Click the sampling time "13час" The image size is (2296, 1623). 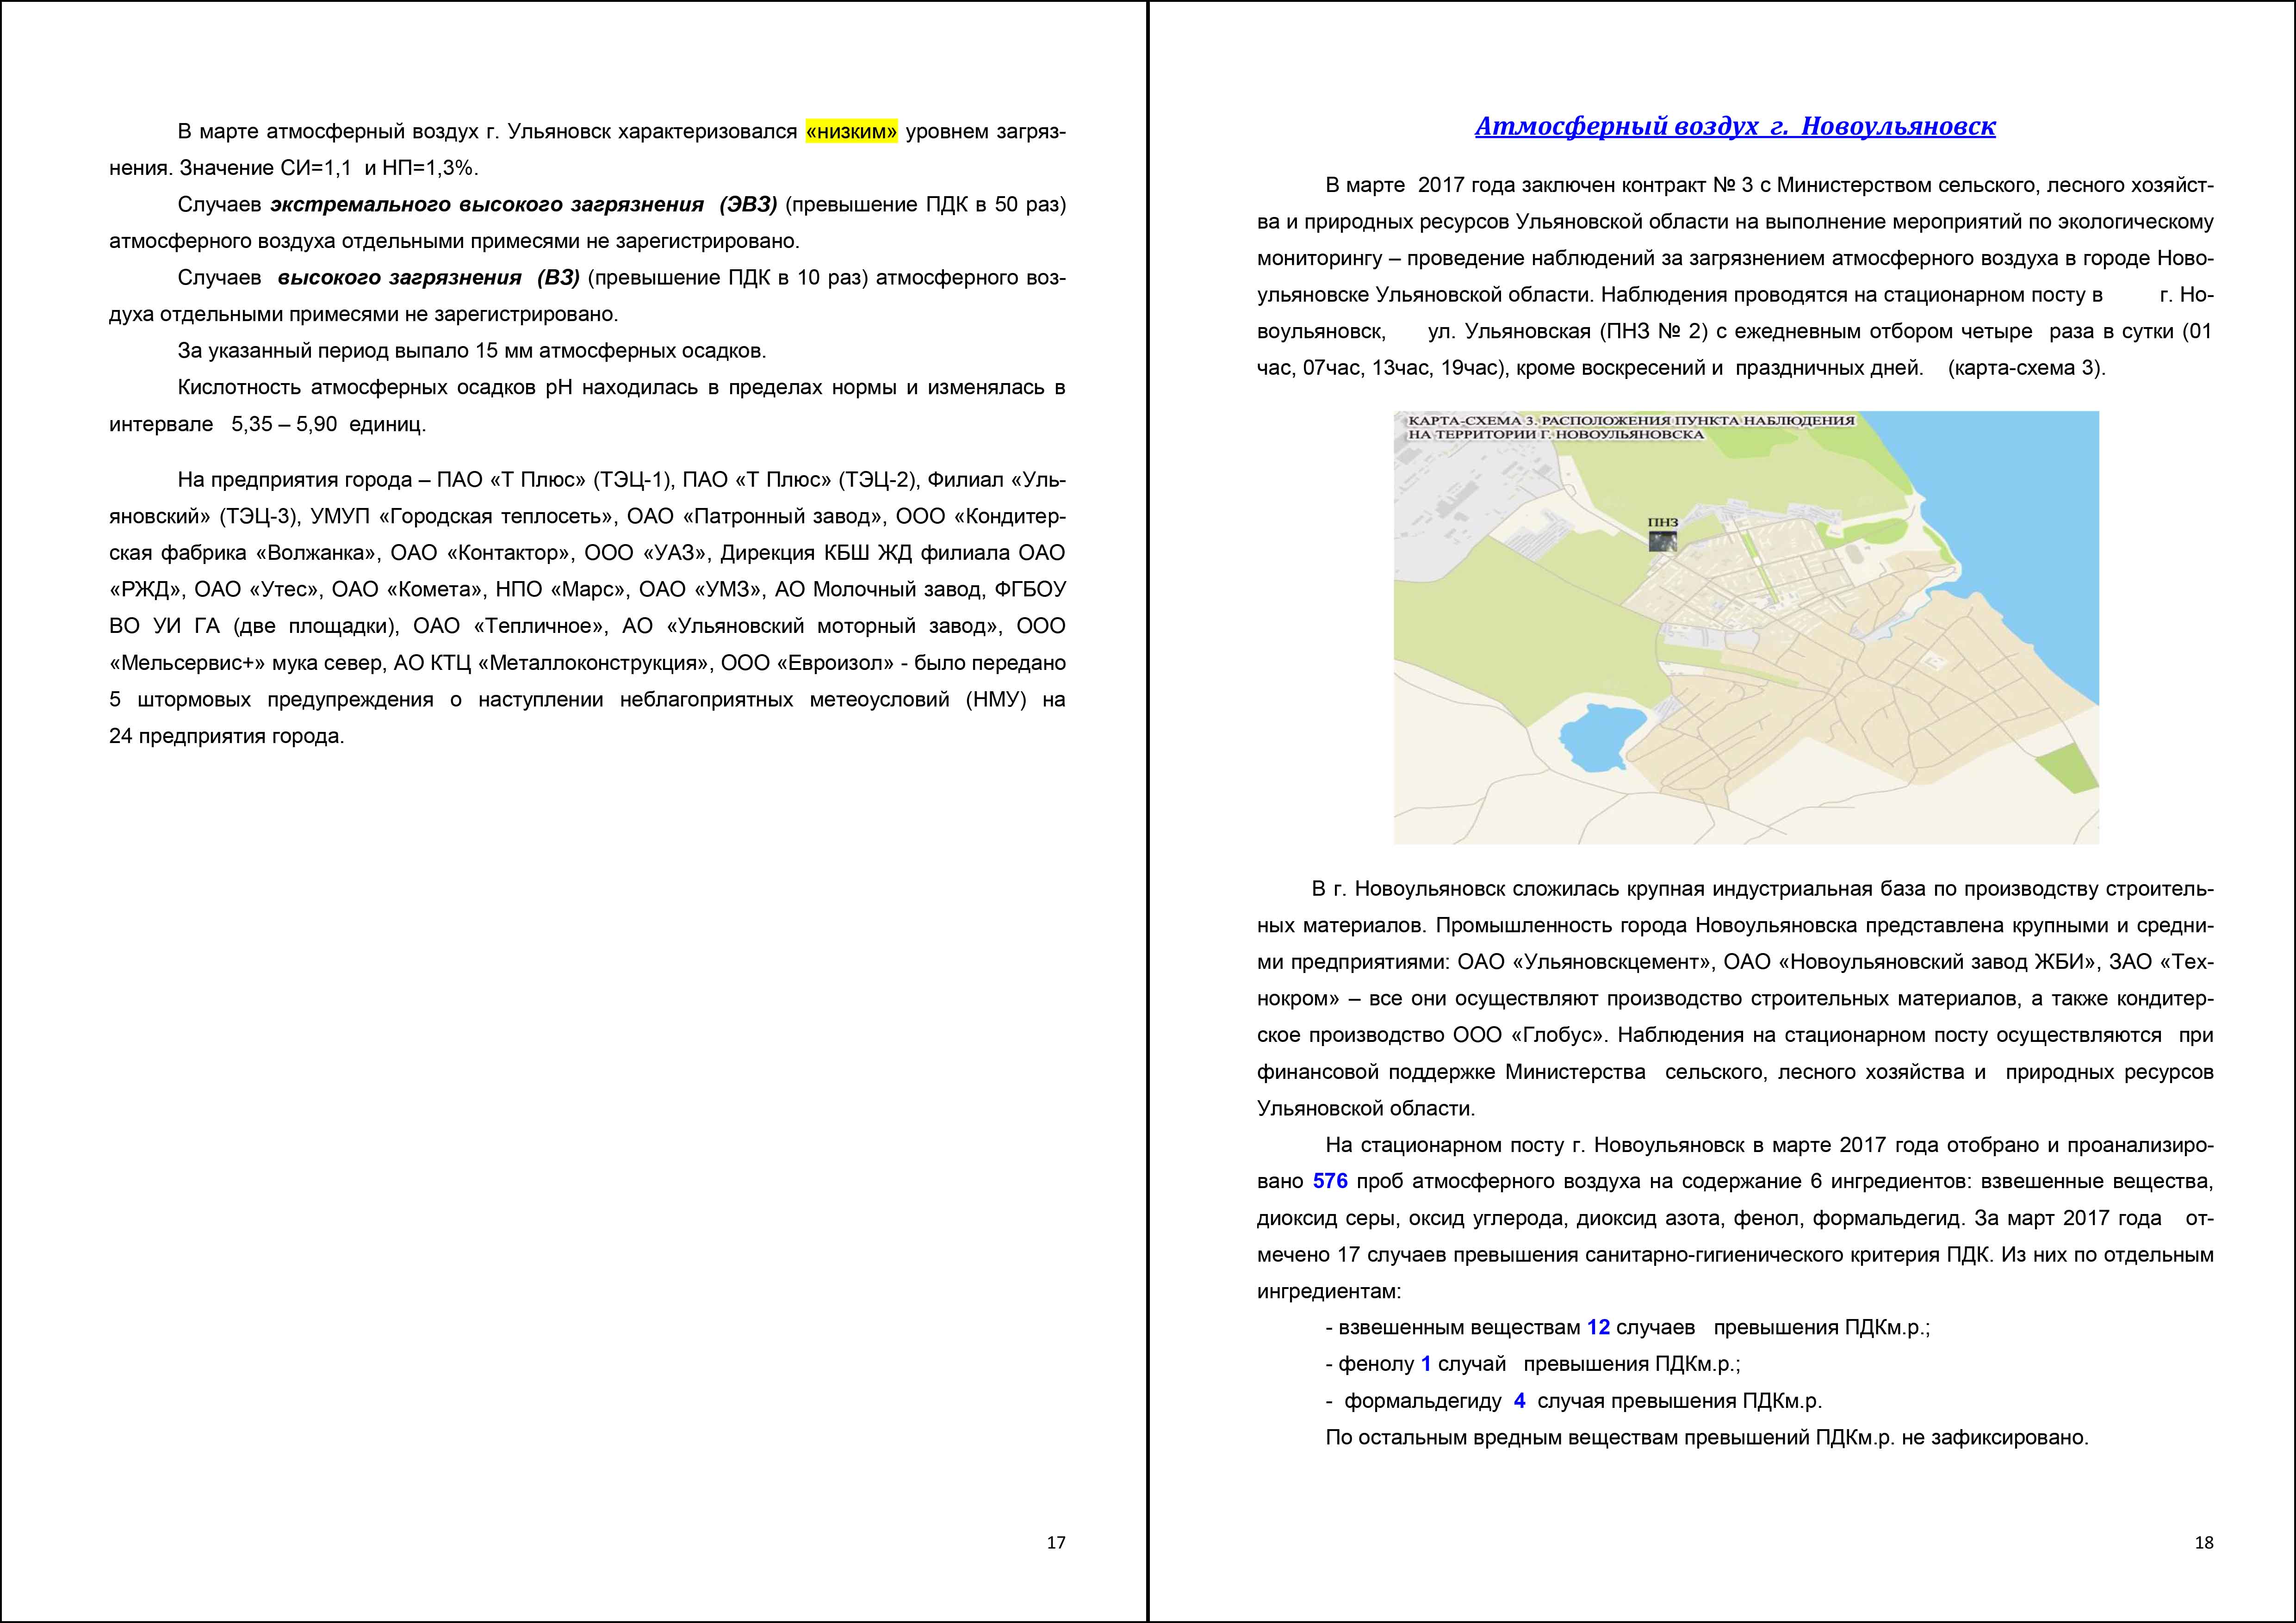coord(1402,368)
